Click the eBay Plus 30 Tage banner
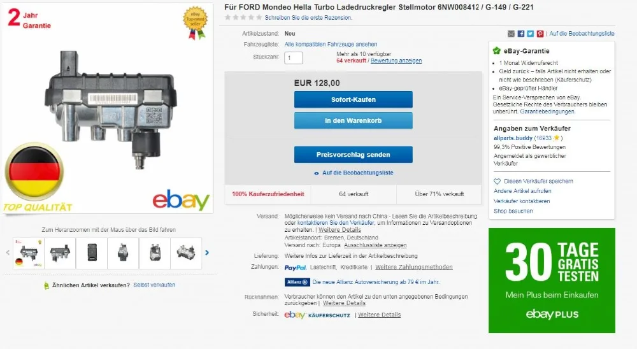This screenshot has width=637, height=349. (x=552, y=280)
